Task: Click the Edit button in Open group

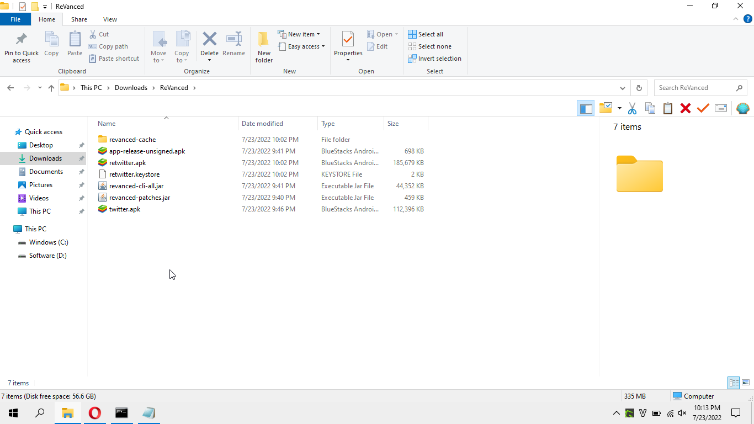Action: pos(378,46)
